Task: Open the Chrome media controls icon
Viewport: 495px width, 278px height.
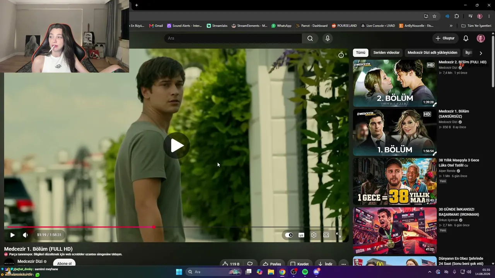Action: coord(471,16)
